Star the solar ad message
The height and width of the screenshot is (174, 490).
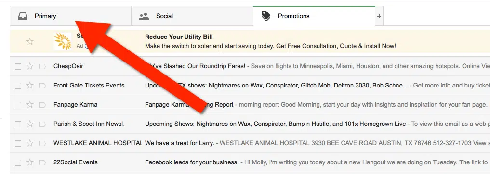tap(30, 41)
